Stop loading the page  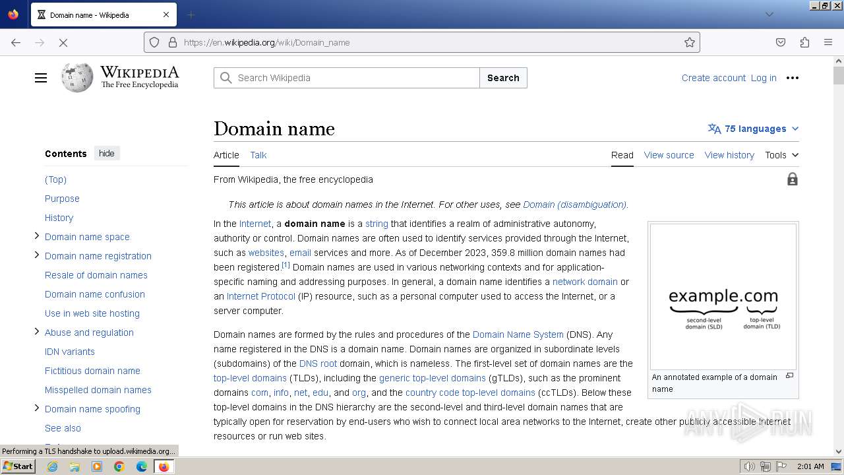tap(63, 42)
